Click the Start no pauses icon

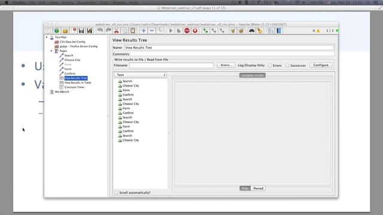178,30
